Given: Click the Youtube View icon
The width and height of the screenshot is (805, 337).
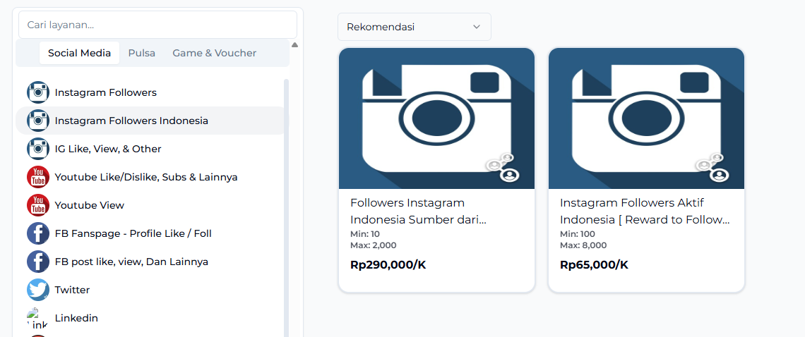Looking at the screenshot, I should (x=38, y=205).
